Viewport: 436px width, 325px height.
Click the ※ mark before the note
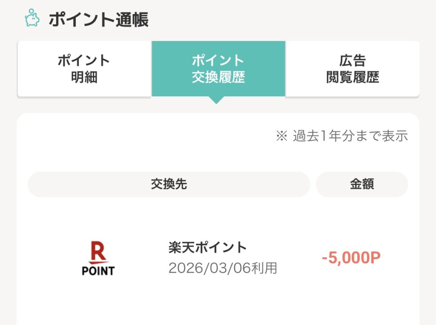click(282, 136)
